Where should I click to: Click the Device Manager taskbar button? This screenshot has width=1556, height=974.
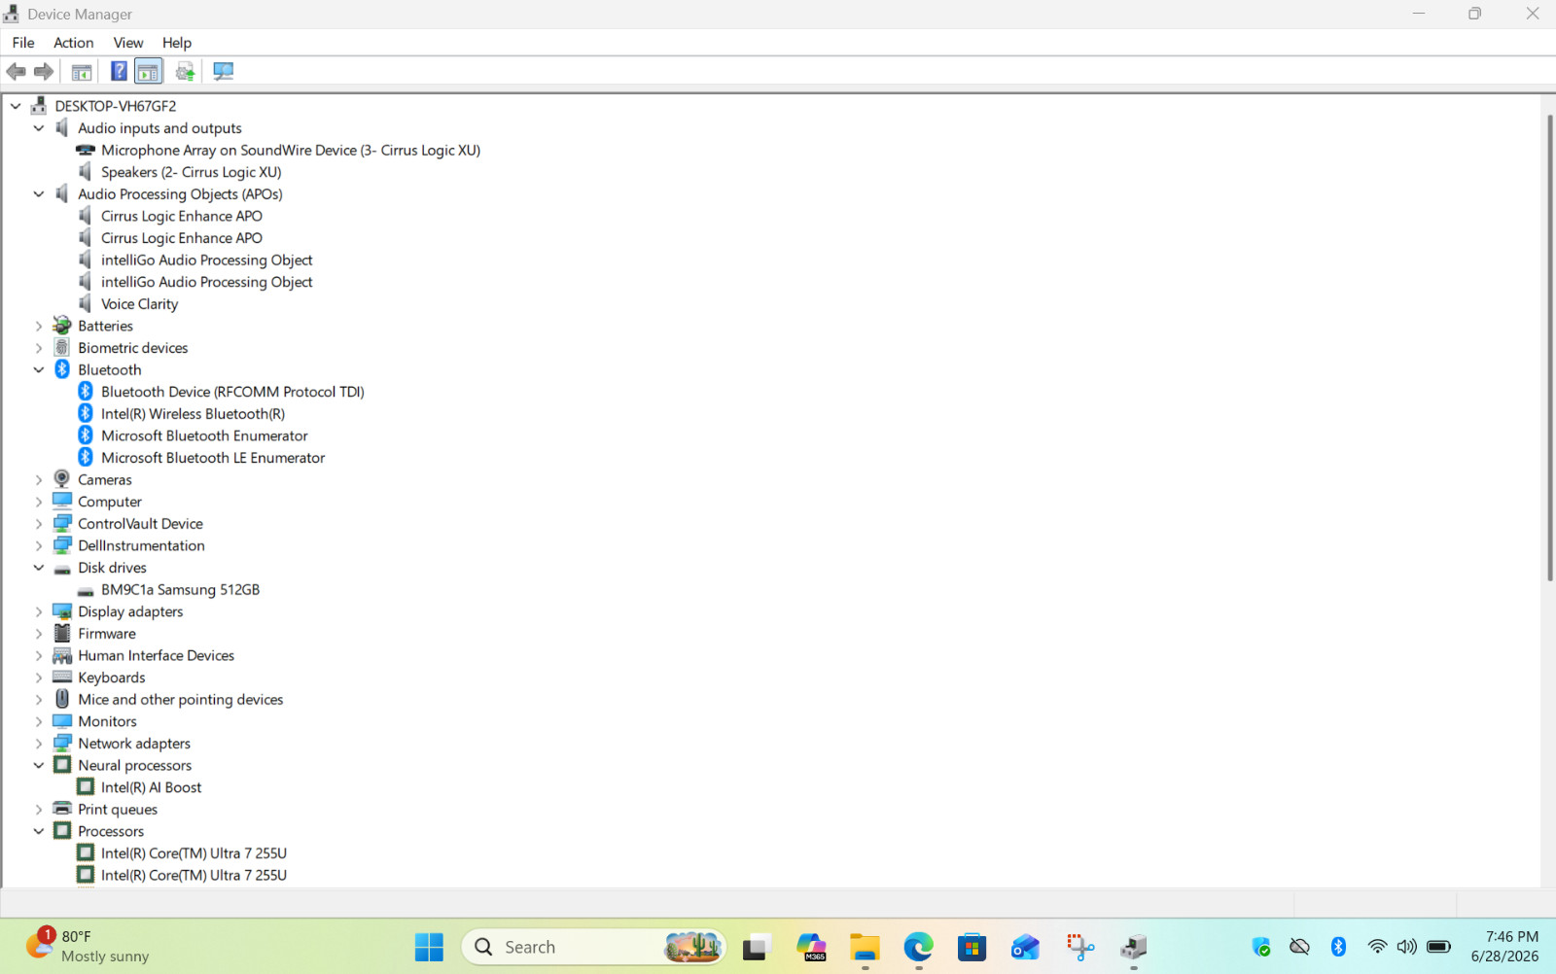1133,947
